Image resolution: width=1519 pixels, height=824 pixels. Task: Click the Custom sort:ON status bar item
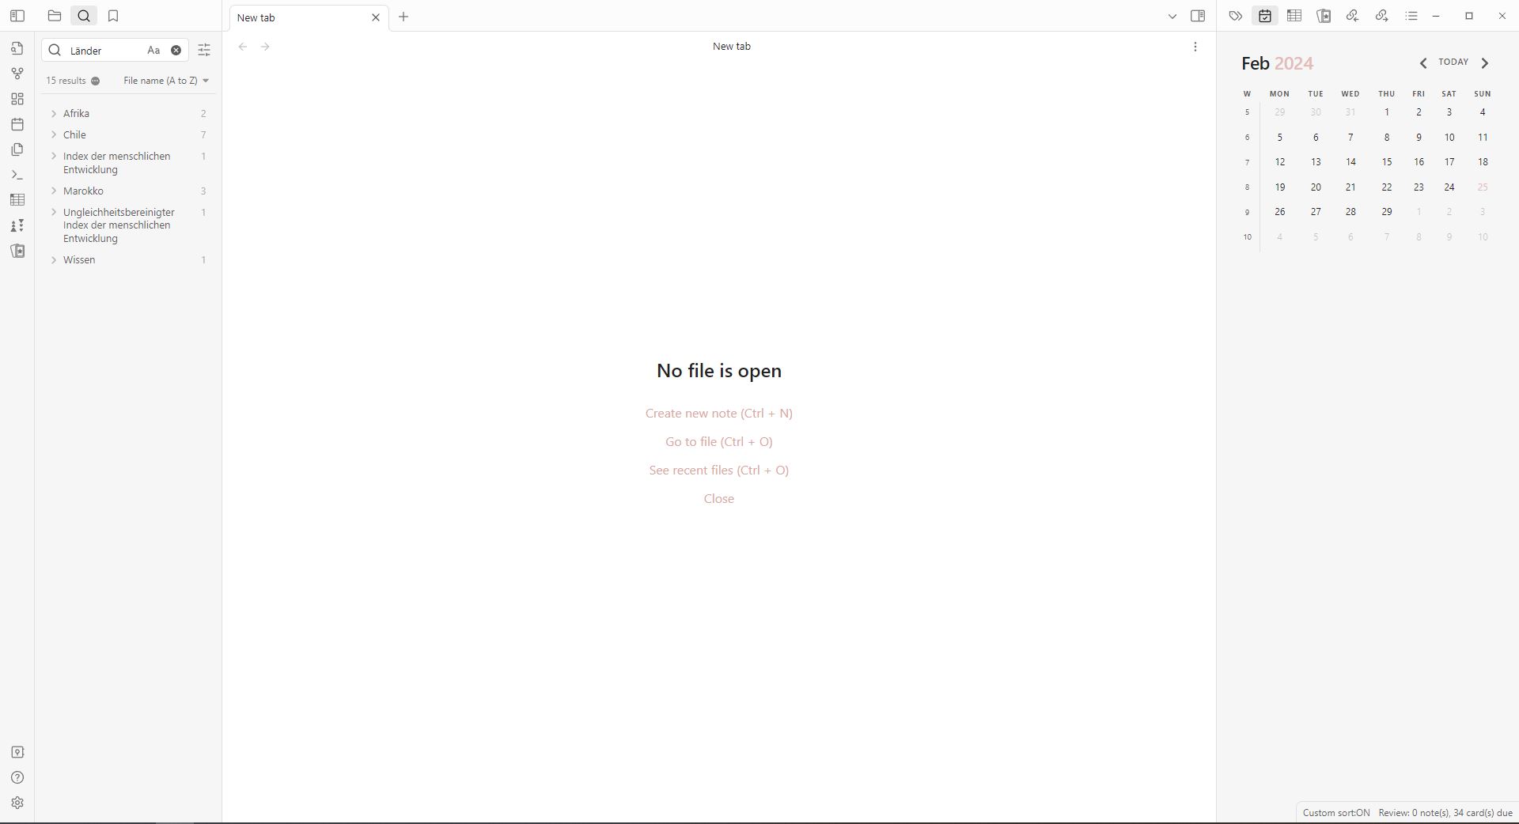1336,813
